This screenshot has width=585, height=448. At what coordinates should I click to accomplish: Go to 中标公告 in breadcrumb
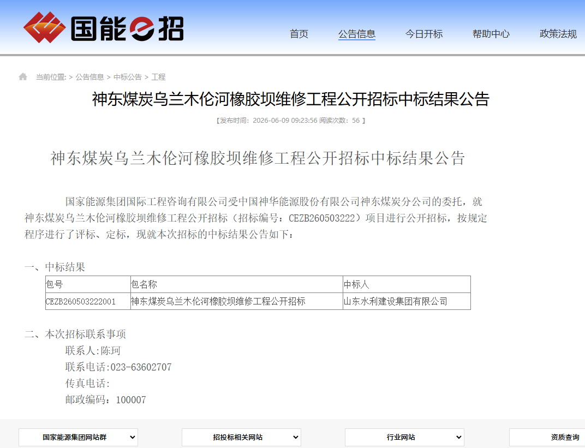(x=128, y=77)
